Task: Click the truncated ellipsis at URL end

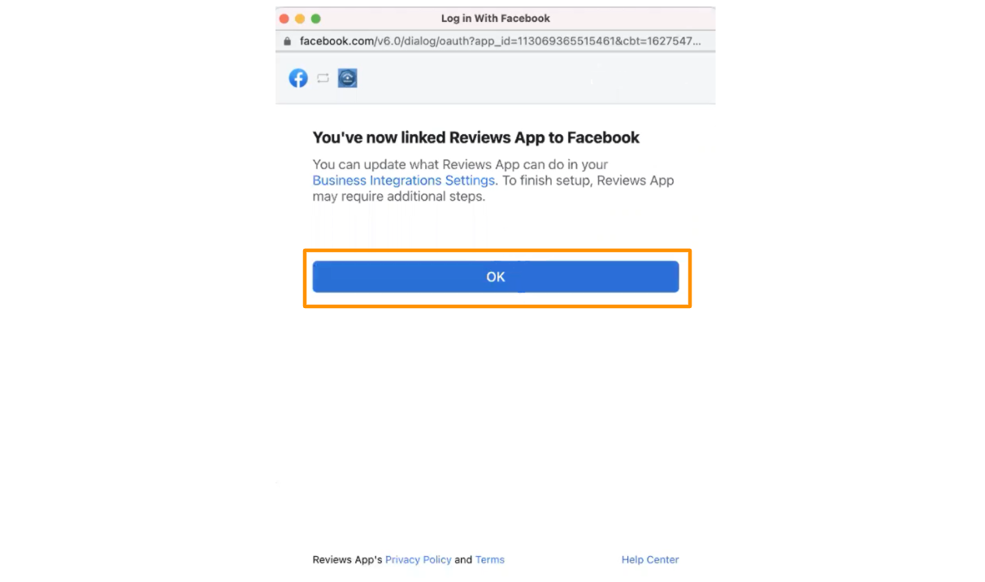Action: tap(695, 42)
